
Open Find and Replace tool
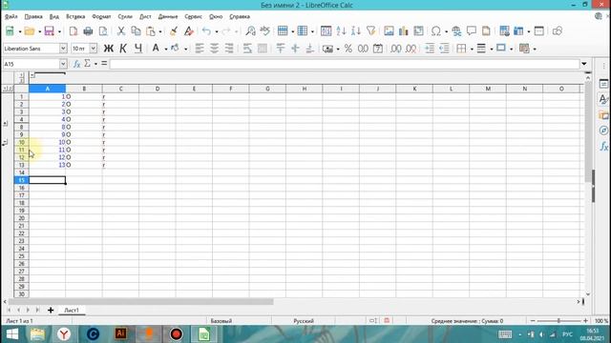tap(250, 31)
